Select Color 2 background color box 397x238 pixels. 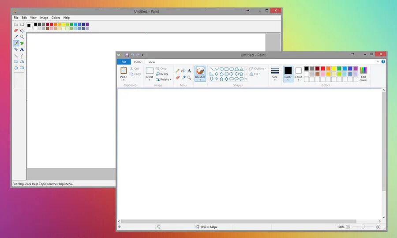click(298, 74)
